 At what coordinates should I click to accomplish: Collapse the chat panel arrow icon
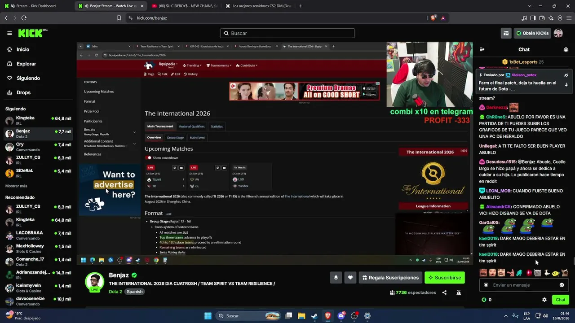tap(482, 49)
